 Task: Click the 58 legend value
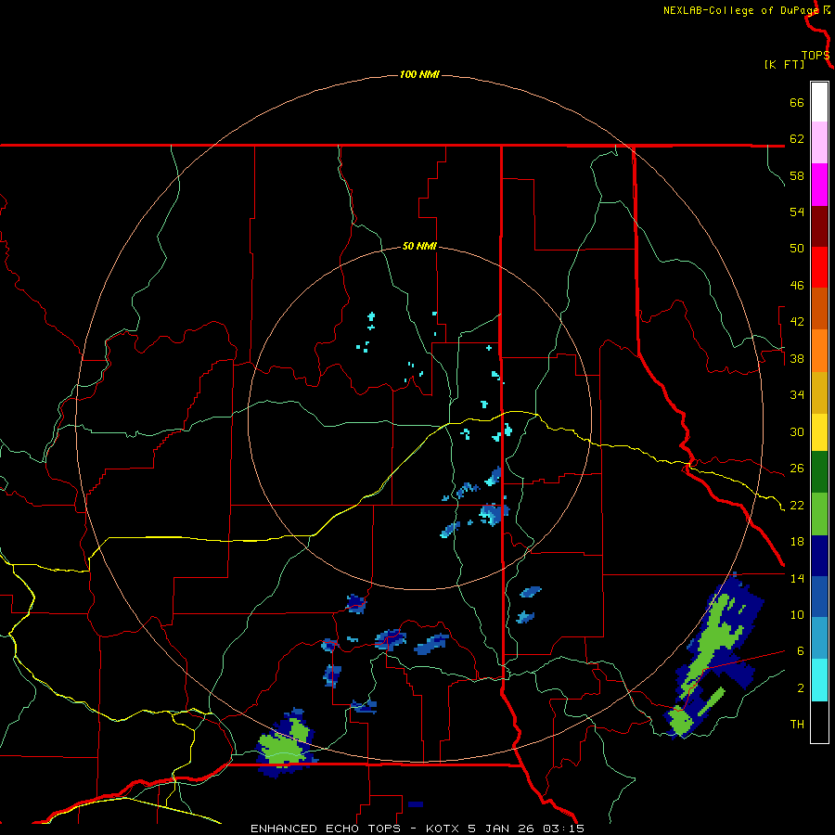pos(797,175)
